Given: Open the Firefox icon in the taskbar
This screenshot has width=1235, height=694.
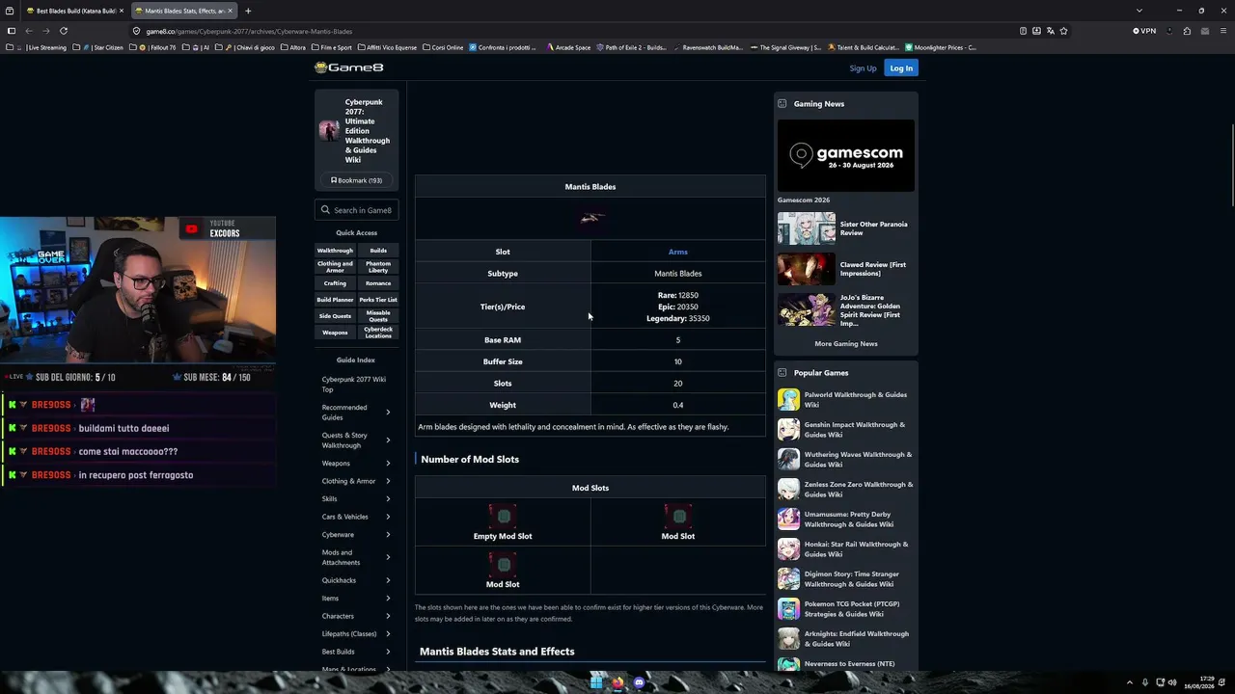Looking at the screenshot, I should tap(617, 682).
